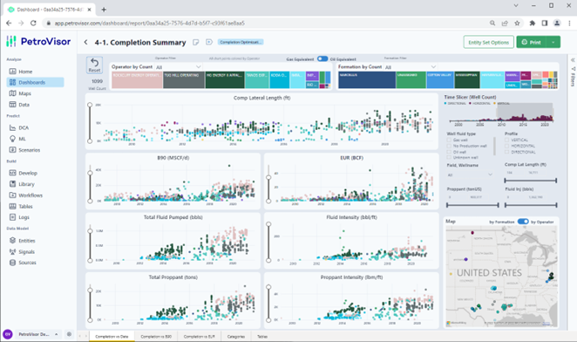Image resolution: width=577 pixels, height=342 pixels.
Task: Click the MARCELLUS formation treemap block
Action: tap(367, 80)
